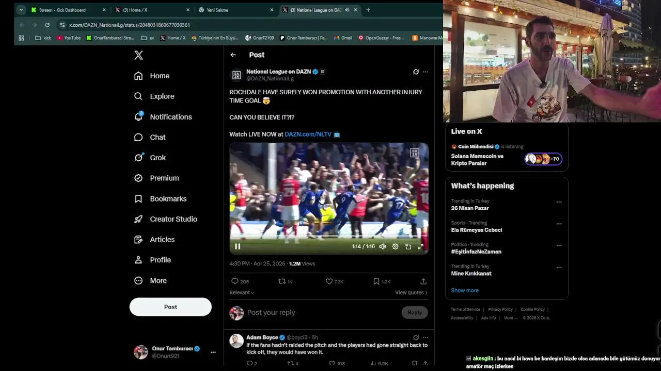Repost Adam Boyce's reply
This screenshot has height=371, width=661.
click(290, 363)
